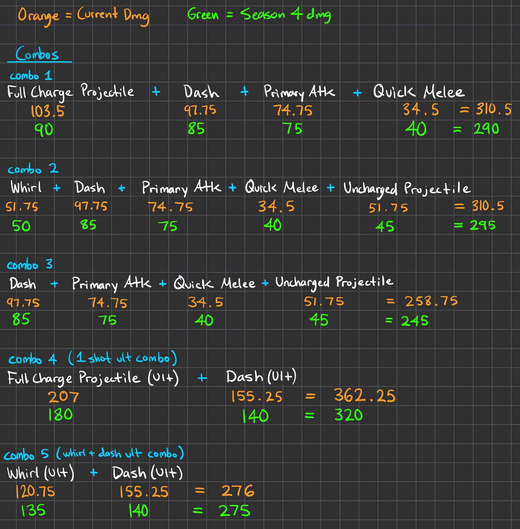Click the "combo 1" label

31,76
